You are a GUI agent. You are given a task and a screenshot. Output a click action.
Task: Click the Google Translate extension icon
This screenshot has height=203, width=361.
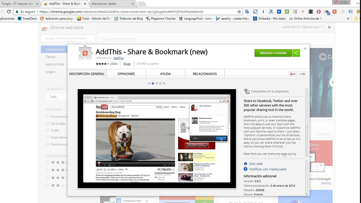(247, 12)
